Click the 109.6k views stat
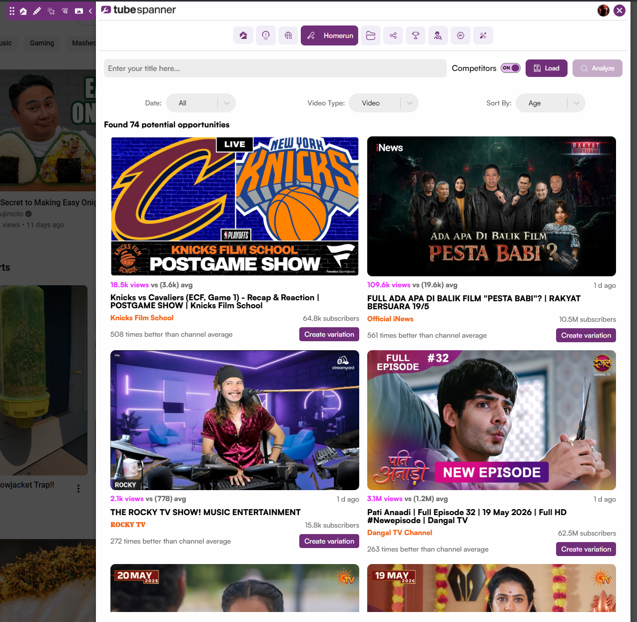 point(389,285)
